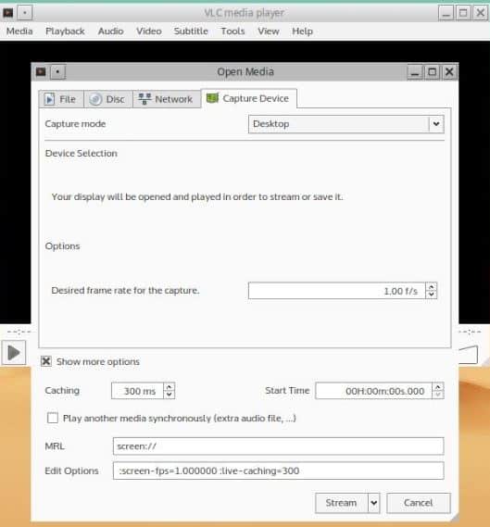Open the Stream button dropdown arrow
The width and height of the screenshot is (490, 527).
point(373,503)
